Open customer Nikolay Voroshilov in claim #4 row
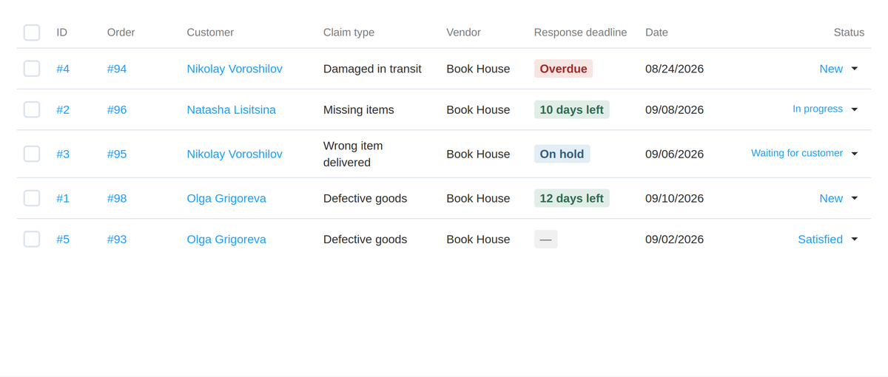 click(235, 69)
